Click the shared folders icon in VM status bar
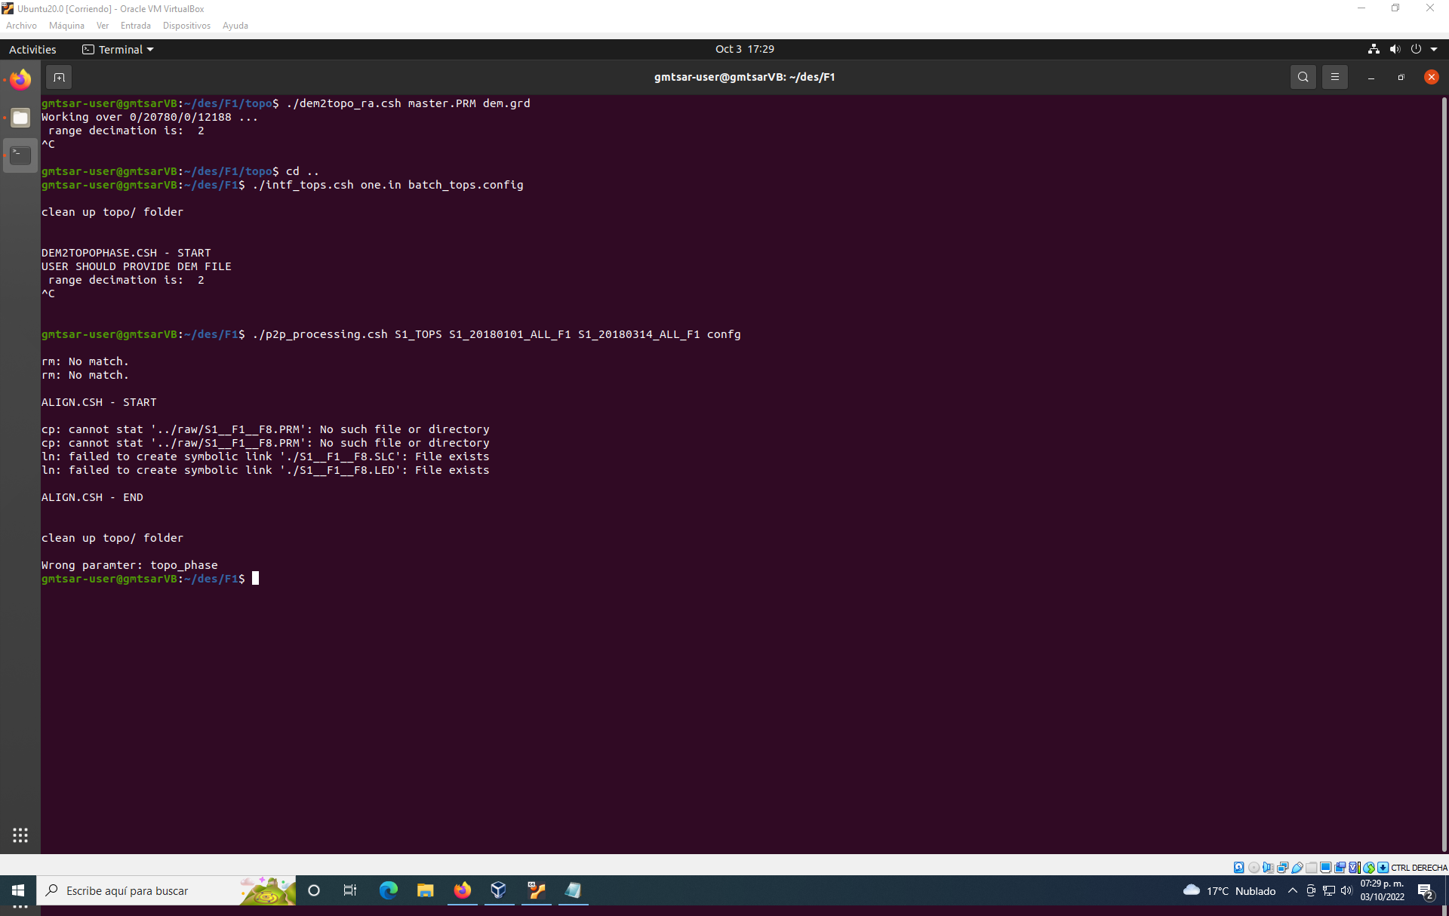The height and width of the screenshot is (916, 1449). coord(1312,868)
